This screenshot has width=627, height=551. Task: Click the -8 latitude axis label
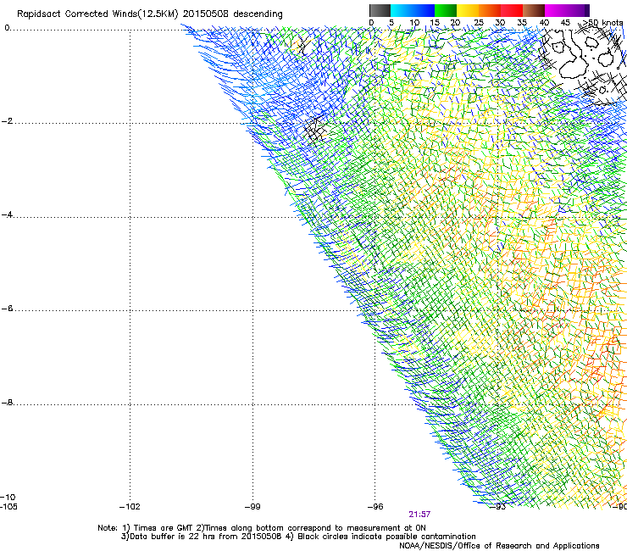tap(8, 402)
